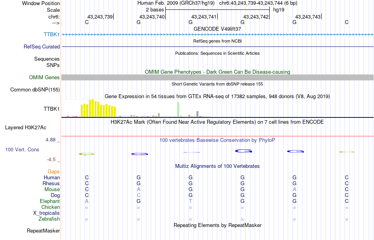The height and width of the screenshot is (240, 374).
Task: Click the 4.88 upper PhyloP scale value
Action: 50,140
